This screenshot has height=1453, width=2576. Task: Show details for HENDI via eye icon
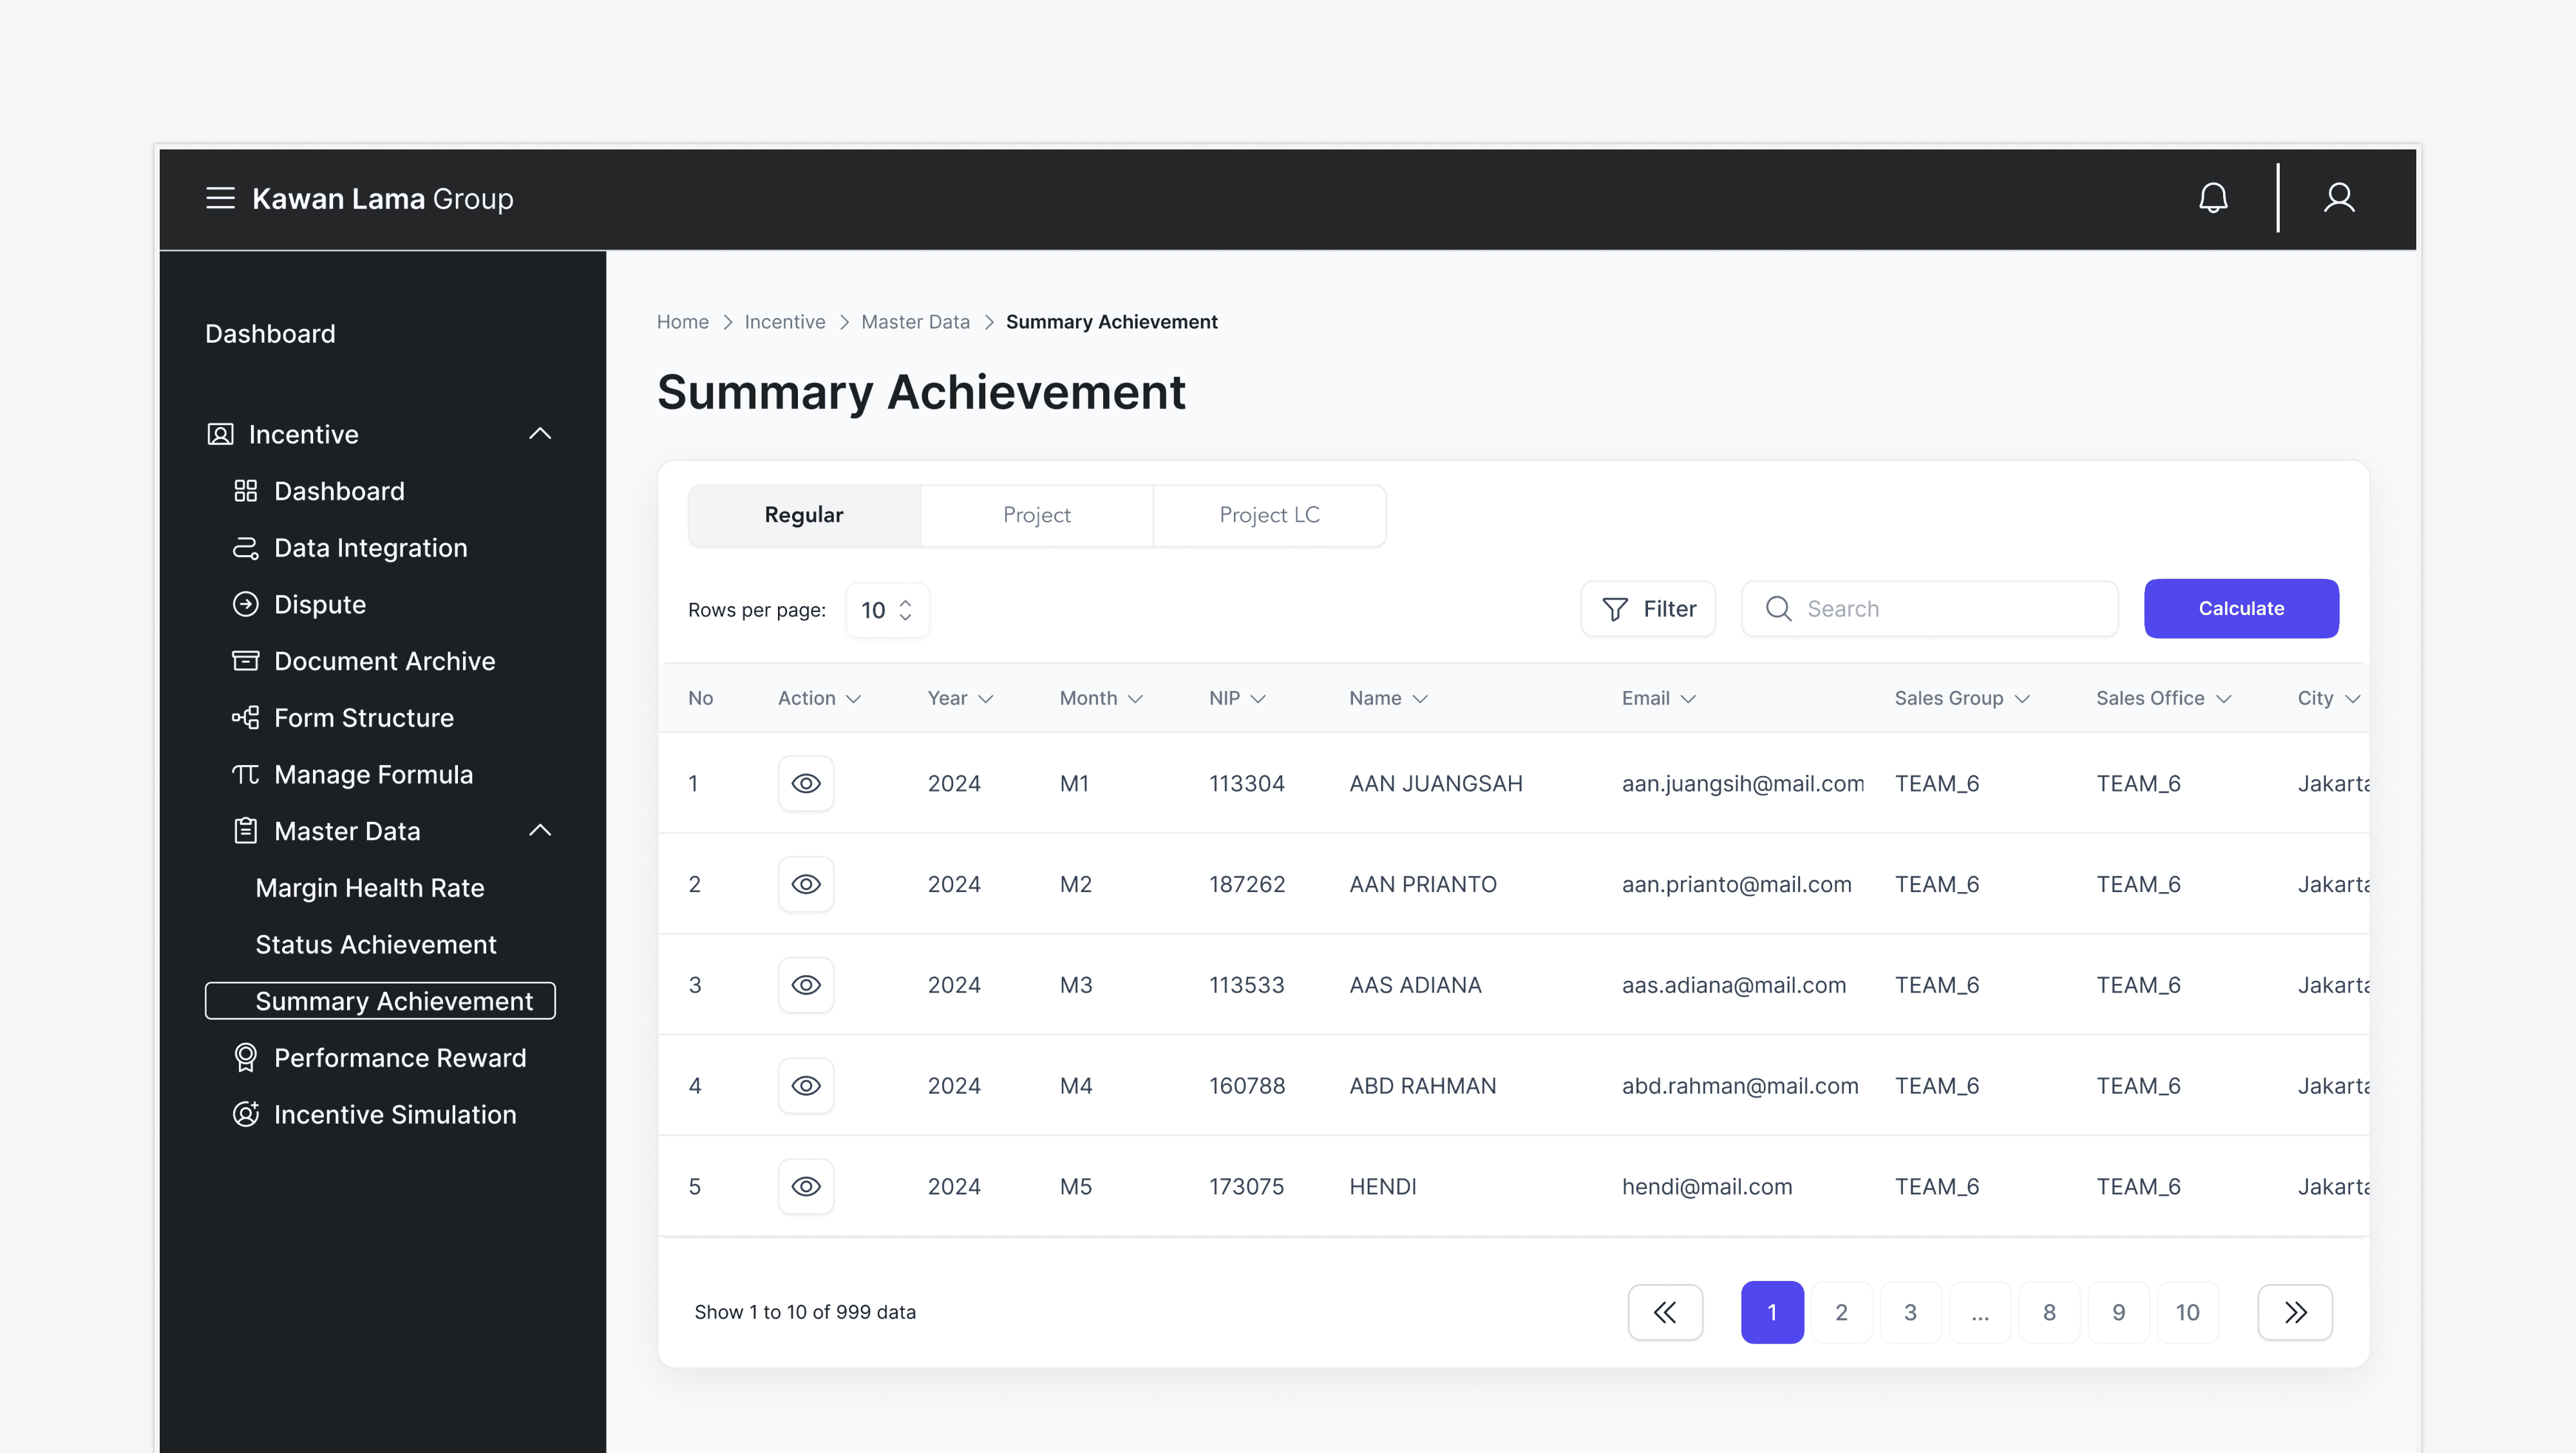[806, 1186]
